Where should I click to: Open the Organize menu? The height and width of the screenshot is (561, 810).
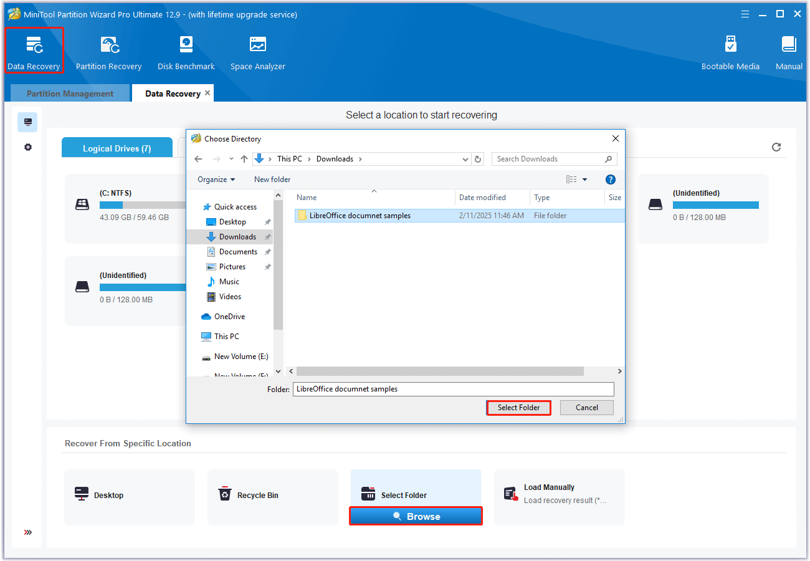216,180
